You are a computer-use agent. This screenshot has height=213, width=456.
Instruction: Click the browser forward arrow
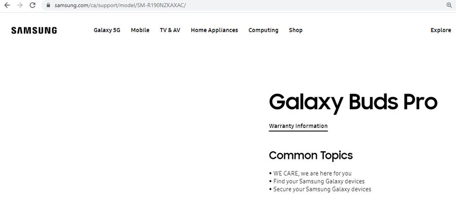pyautogui.click(x=20, y=5)
